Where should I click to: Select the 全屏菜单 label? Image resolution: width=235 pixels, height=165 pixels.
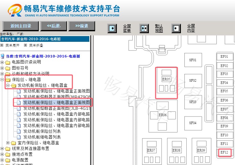127,28
